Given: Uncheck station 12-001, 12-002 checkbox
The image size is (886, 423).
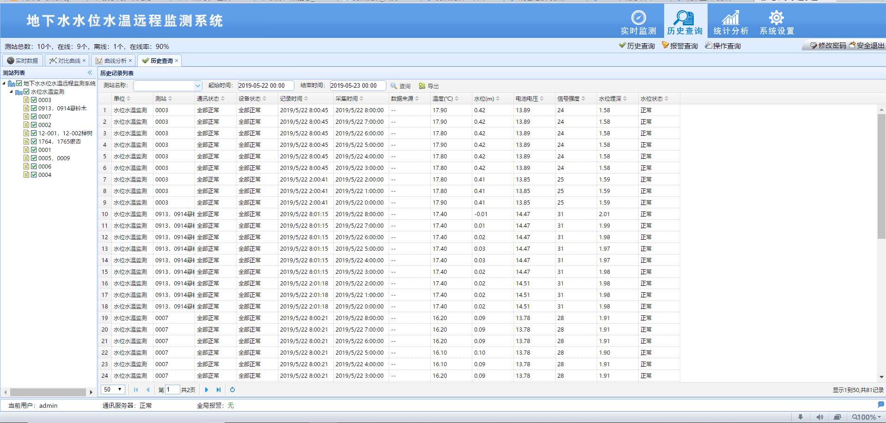Looking at the screenshot, I should 34,133.
